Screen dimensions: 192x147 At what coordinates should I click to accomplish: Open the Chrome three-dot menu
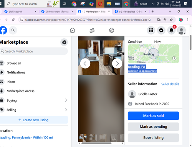[x=188, y=20]
